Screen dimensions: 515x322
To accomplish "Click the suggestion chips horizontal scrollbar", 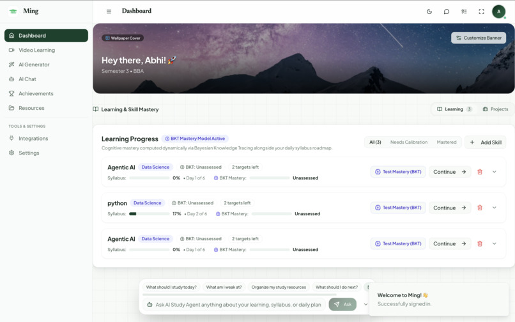I will [x=240, y=295].
